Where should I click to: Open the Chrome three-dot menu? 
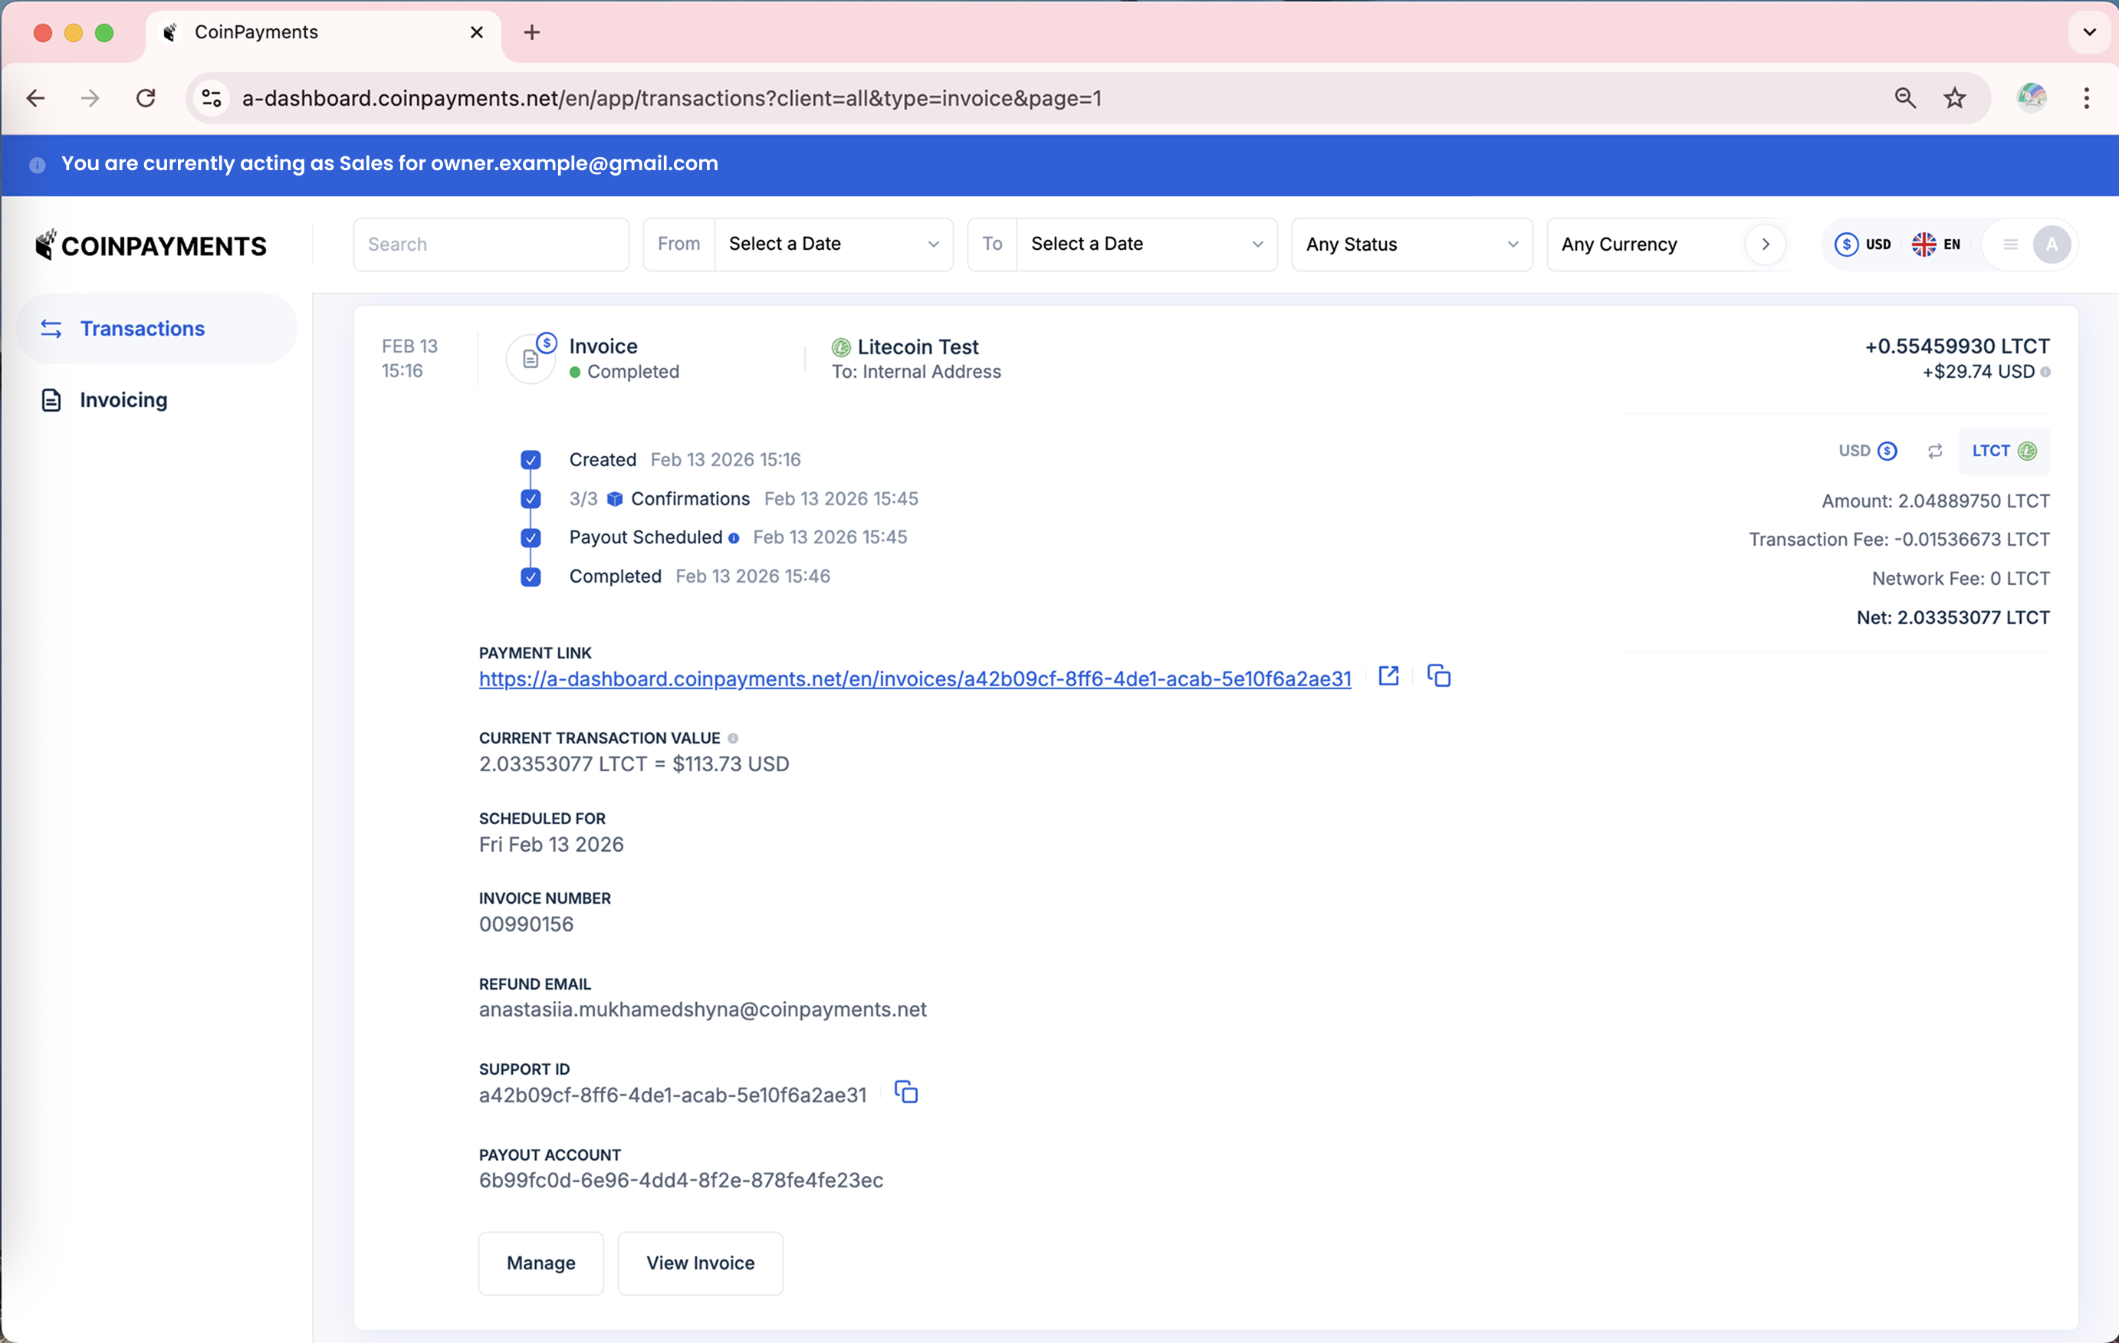(2087, 97)
